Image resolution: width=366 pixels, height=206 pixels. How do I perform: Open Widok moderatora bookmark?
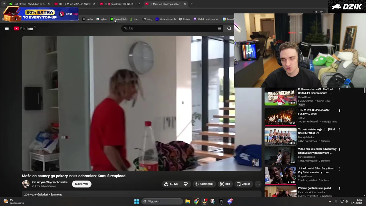[x=206, y=19]
